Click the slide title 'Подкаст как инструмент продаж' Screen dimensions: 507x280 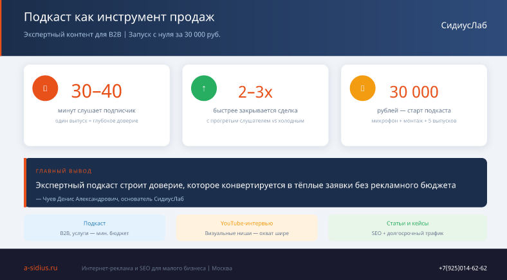point(119,17)
